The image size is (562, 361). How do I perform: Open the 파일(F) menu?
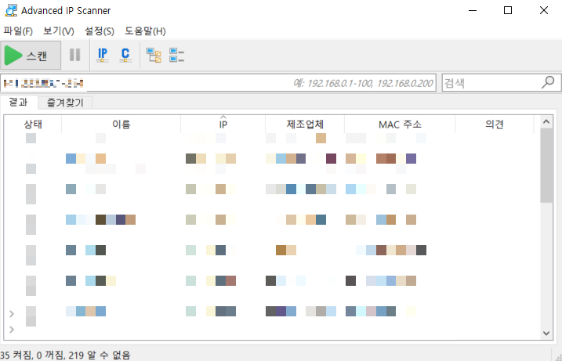click(18, 31)
